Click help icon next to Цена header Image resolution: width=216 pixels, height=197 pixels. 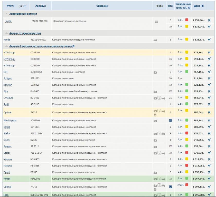(x=203, y=6)
